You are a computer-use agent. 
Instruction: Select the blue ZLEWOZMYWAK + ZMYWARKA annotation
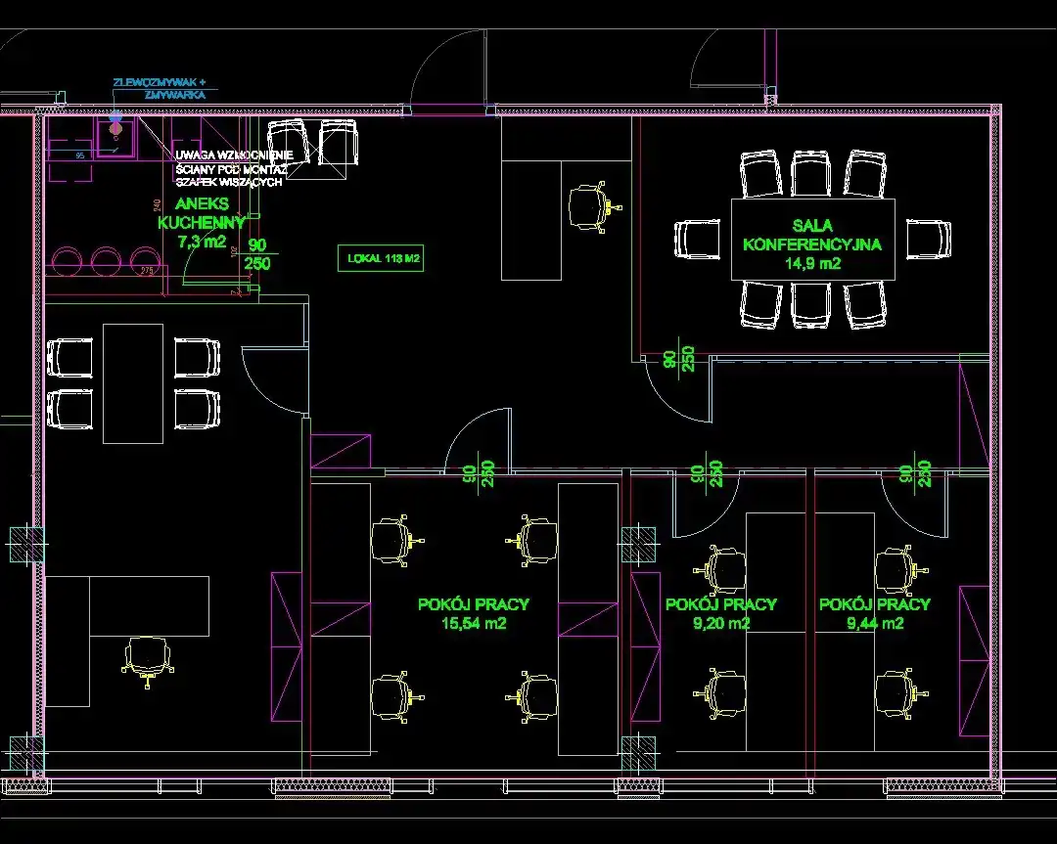click(161, 89)
